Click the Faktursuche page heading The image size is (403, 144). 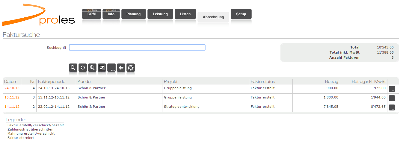21,35
